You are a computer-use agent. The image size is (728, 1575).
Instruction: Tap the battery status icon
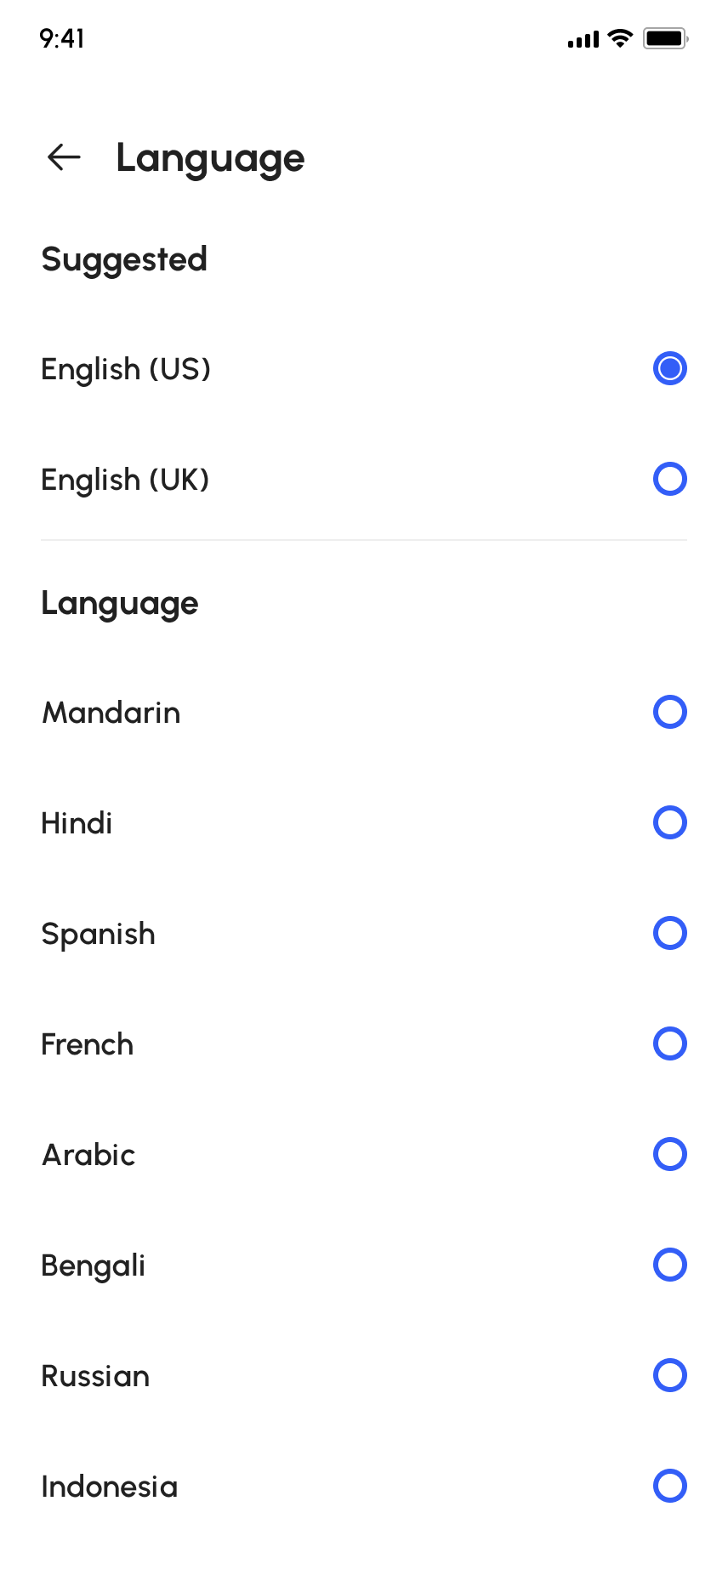click(665, 38)
